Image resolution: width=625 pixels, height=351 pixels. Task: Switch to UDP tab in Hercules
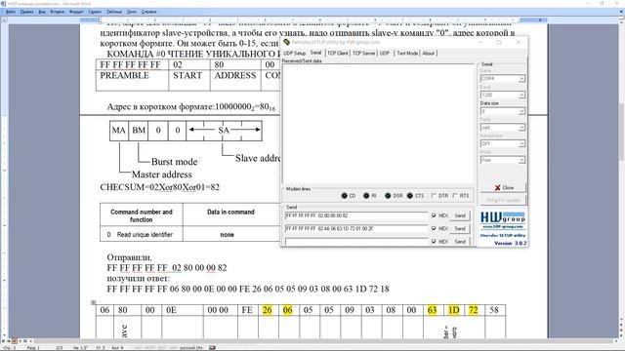(x=385, y=53)
